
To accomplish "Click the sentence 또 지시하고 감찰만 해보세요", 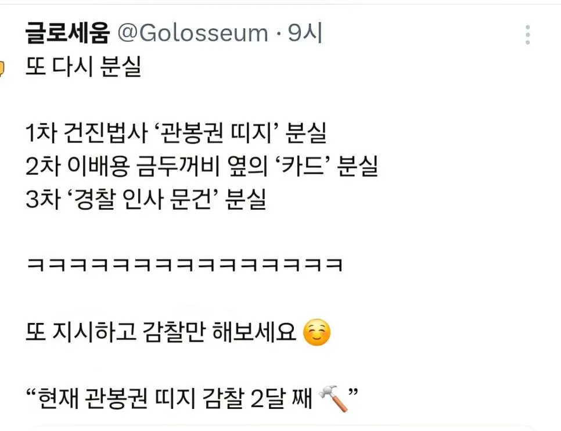I will point(161,332).
